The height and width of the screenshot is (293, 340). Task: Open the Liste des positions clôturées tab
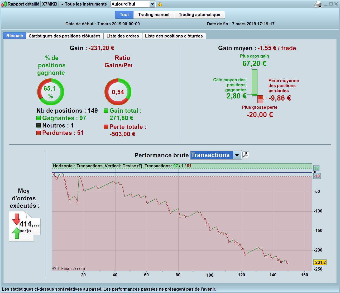[x=174, y=36]
